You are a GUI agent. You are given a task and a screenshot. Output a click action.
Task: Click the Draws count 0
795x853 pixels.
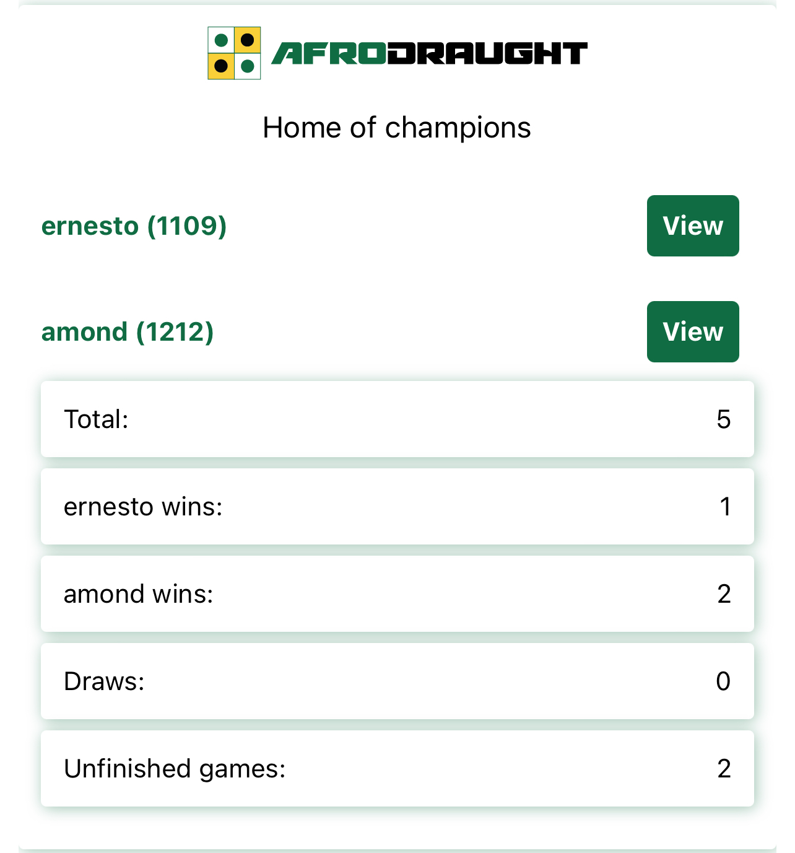(723, 681)
